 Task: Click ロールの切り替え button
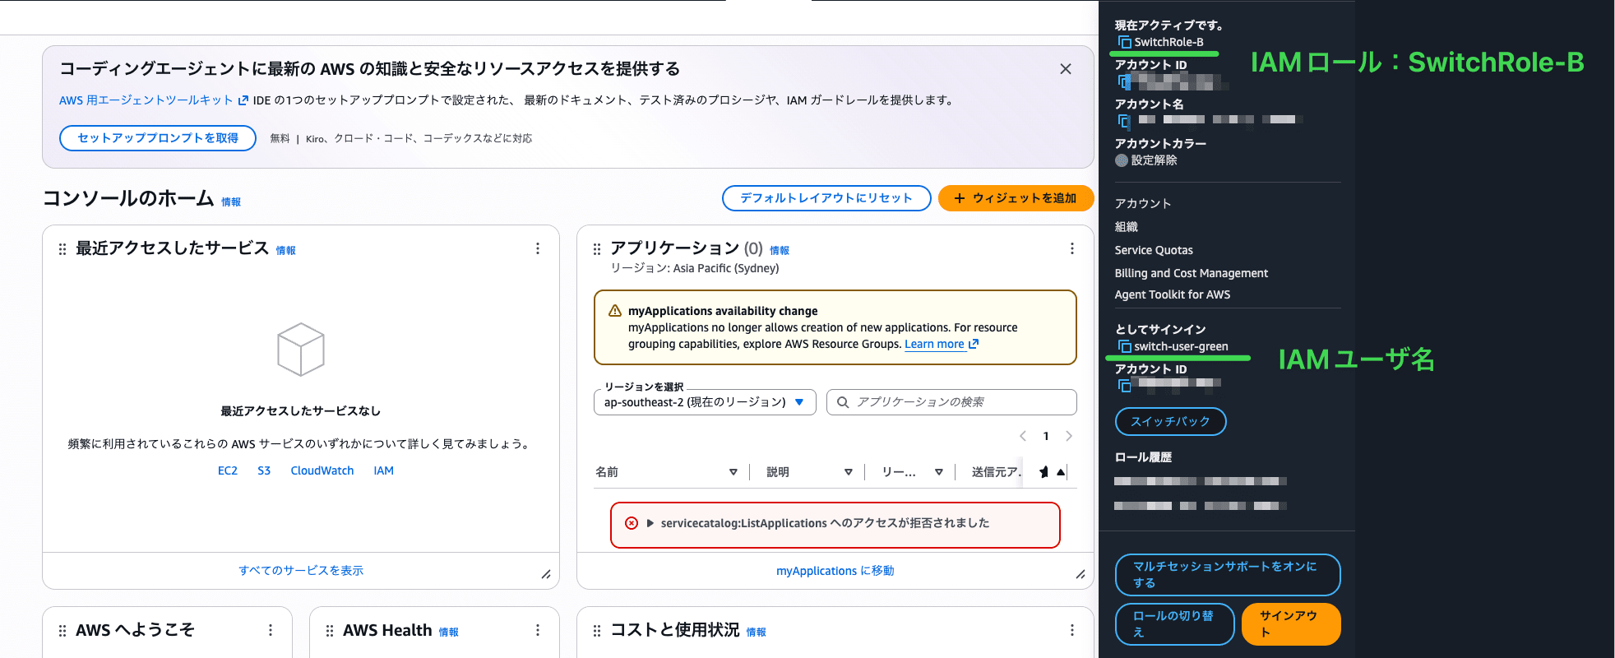point(1174,624)
